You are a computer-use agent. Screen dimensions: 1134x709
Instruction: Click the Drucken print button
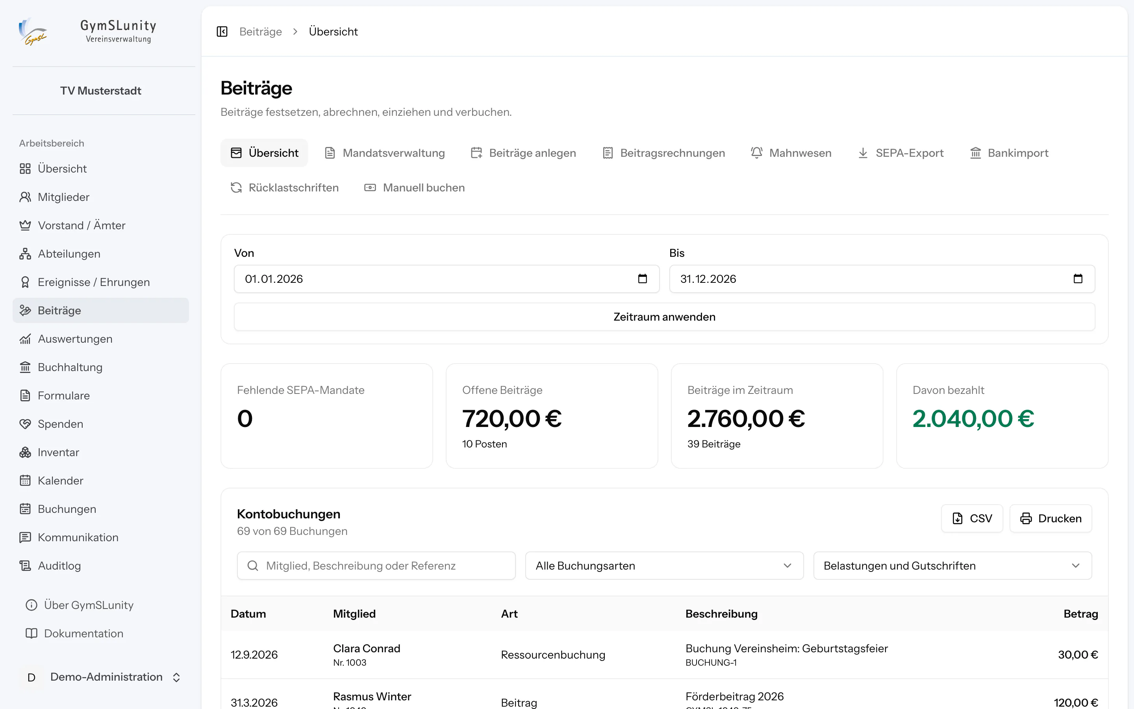[x=1051, y=518]
